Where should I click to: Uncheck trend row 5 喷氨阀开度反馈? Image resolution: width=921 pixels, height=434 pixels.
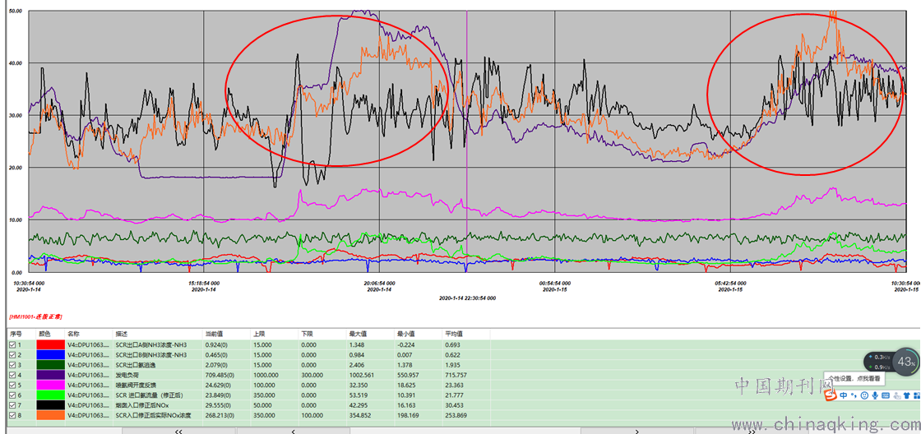pyautogui.click(x=12, y=385)
